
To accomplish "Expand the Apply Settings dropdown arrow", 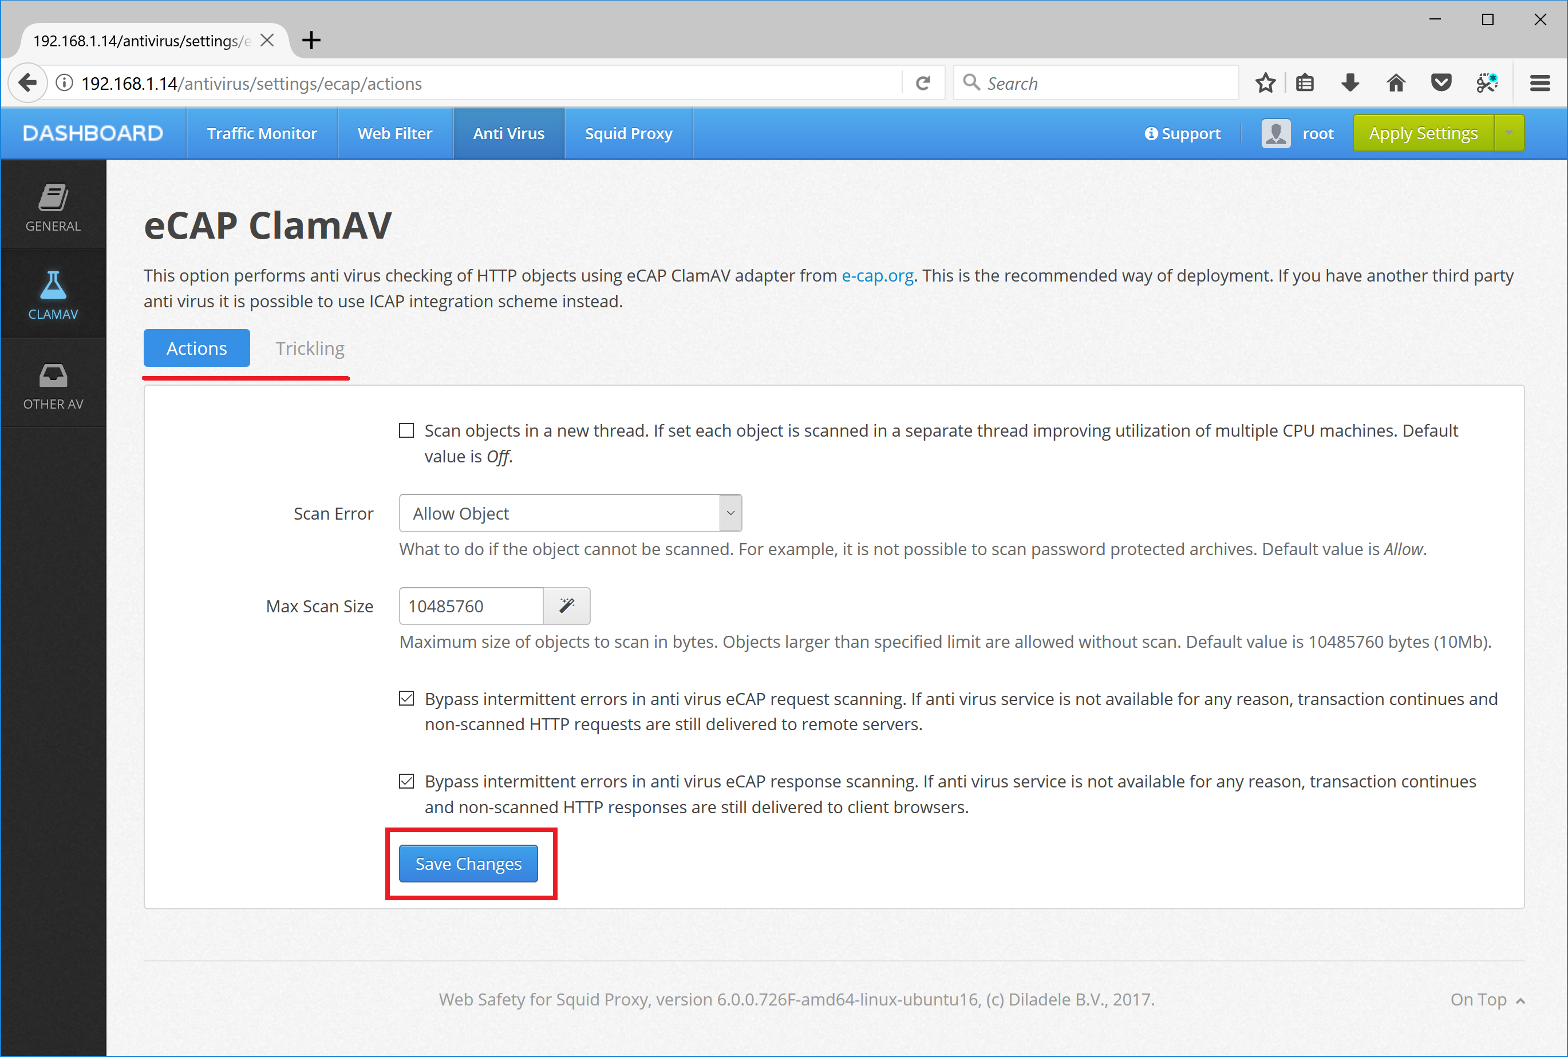I will [x=1510, y=133].
